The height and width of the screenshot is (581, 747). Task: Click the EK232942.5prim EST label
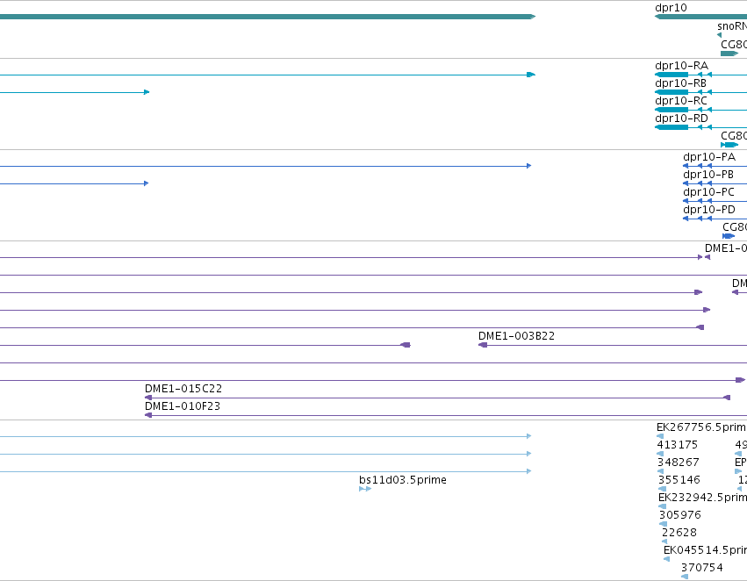pos(702,498)
